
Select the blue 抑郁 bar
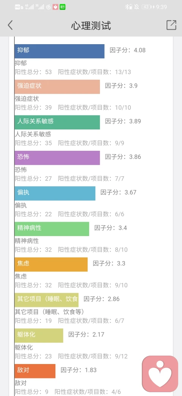click(59, 51)
